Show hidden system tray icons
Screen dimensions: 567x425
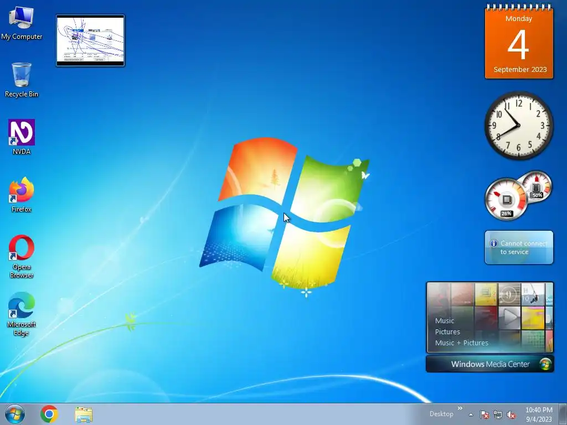(x=471, y=414)
